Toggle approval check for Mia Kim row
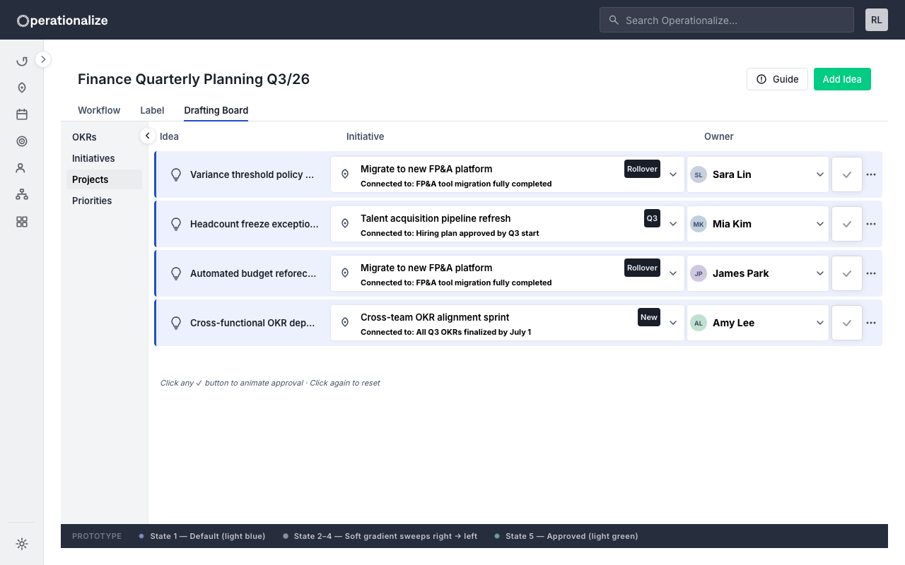 [x=847, y=224]
